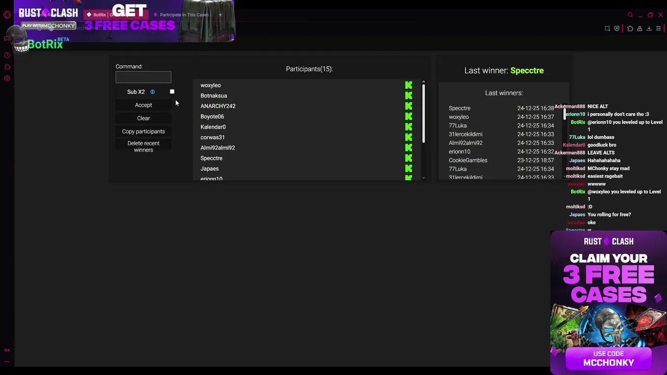Click inside the Command input field
This screenshot has height=375, width=667.
pos(143,77)
